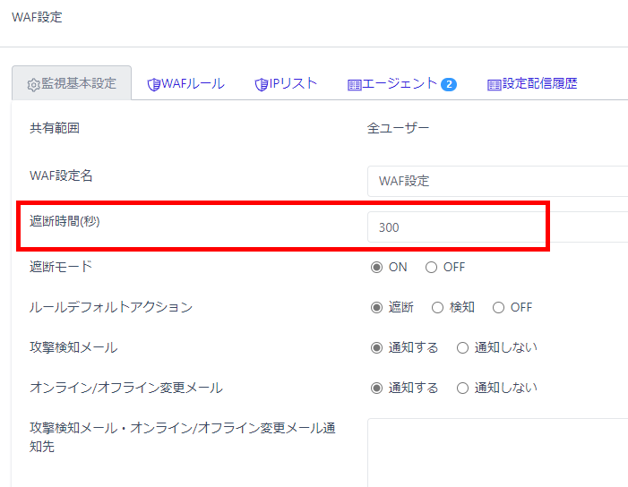
Task: Set 遮断モード to ON
Action: tap(376, 267)
